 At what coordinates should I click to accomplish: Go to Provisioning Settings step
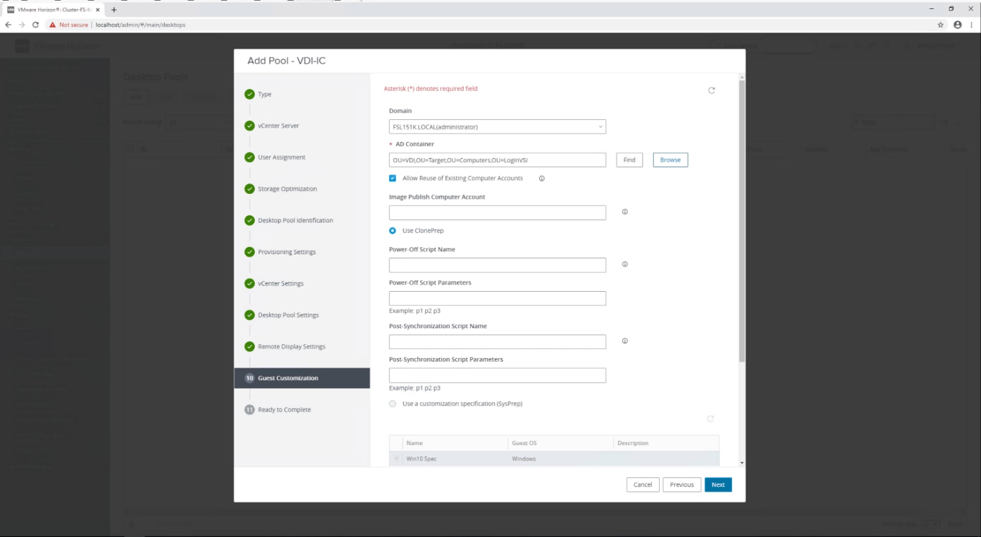[287, 252]
